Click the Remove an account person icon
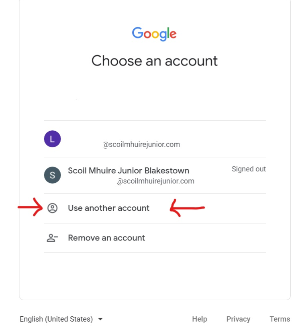Screen dimensions: 292x330 click(x=52, y=238)
